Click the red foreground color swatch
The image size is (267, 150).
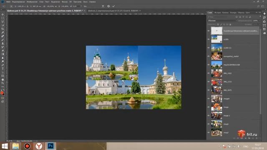(x=2, y=92)
